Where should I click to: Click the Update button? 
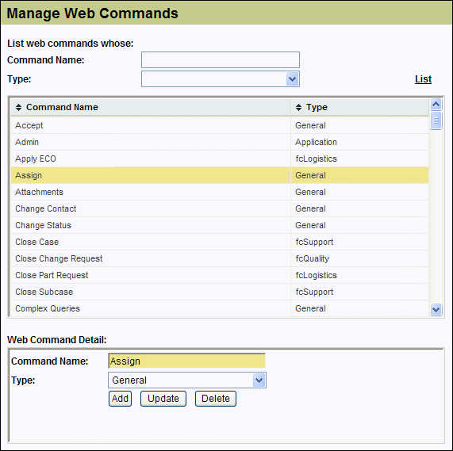point(163,399)
